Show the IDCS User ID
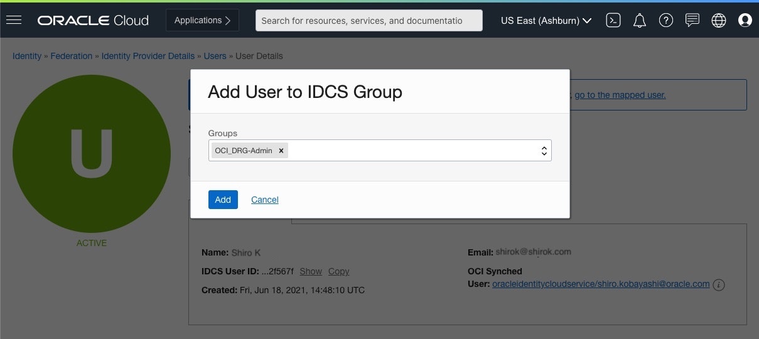The width and height of the screenshot is (759, 339). click(x=311, y=271)
